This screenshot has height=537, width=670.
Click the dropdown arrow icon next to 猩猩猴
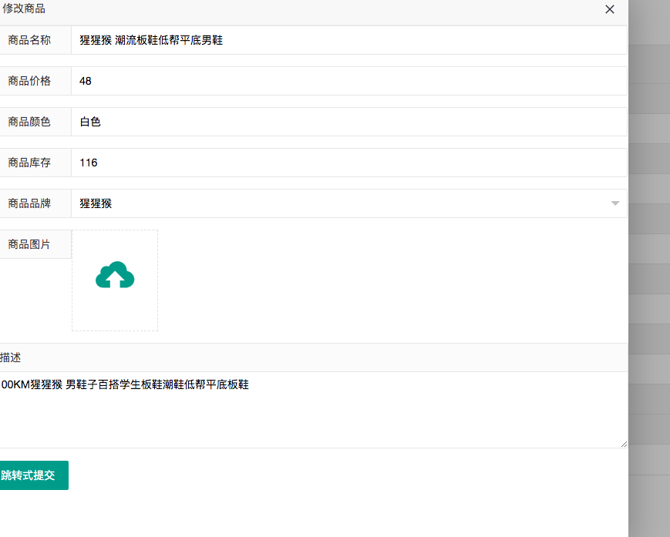[614, 203]
